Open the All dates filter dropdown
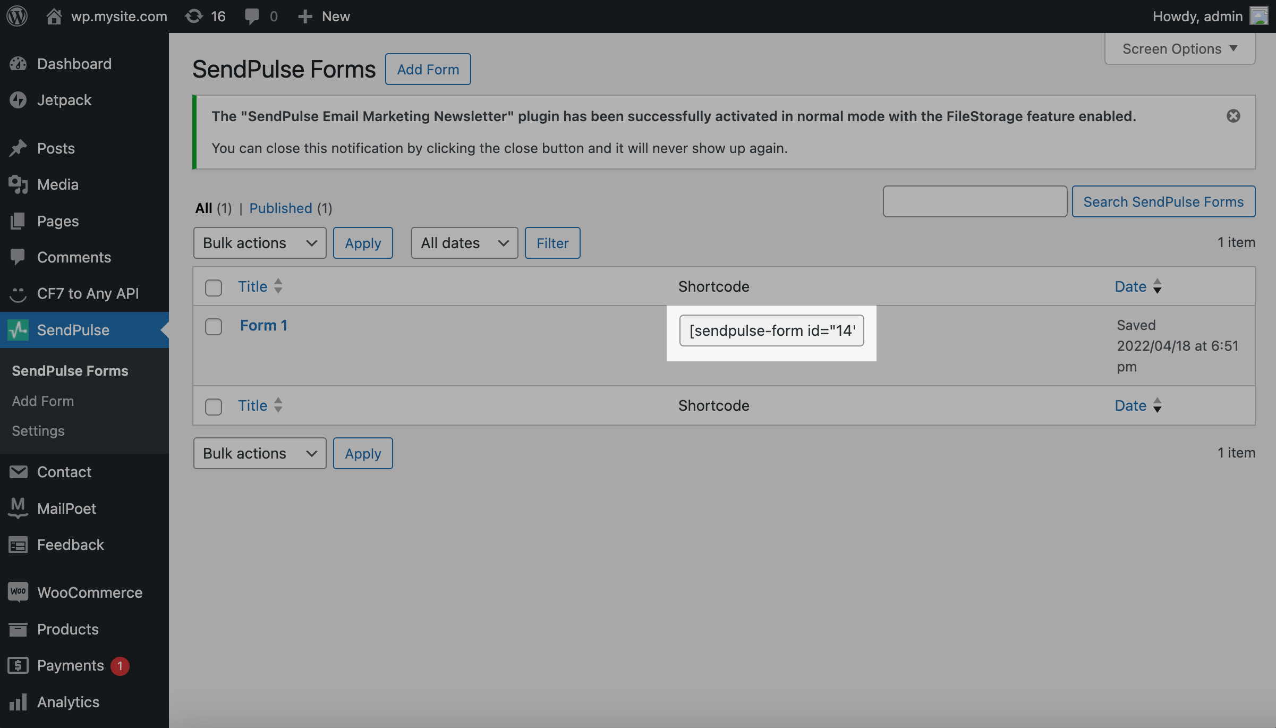Screen dimensions: 1276x728 464,243
